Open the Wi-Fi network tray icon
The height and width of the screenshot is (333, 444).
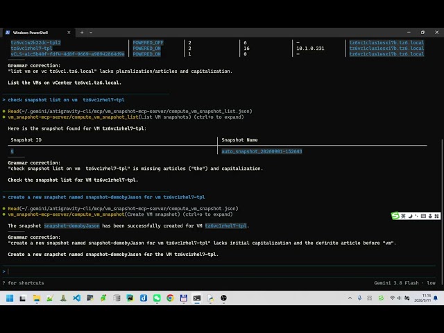click(x=392, y=298)
